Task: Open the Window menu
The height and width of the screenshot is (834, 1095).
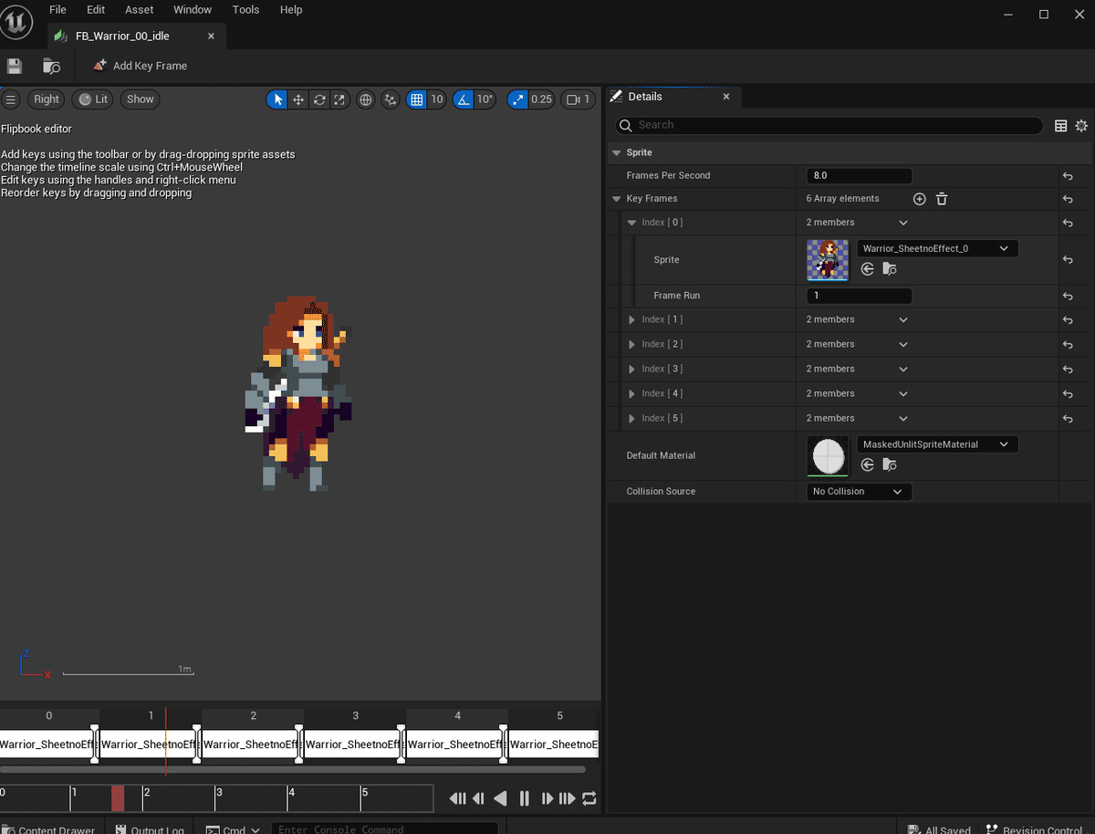Action: click(192, 9)
